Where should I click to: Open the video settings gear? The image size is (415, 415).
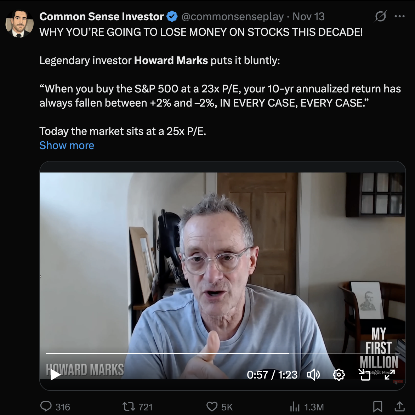tap(339, 375)
